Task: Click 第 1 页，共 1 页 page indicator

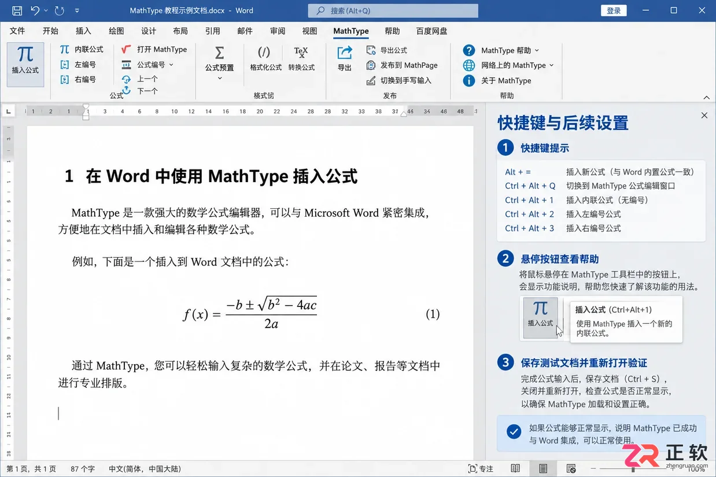Action: tap(31, 469)
